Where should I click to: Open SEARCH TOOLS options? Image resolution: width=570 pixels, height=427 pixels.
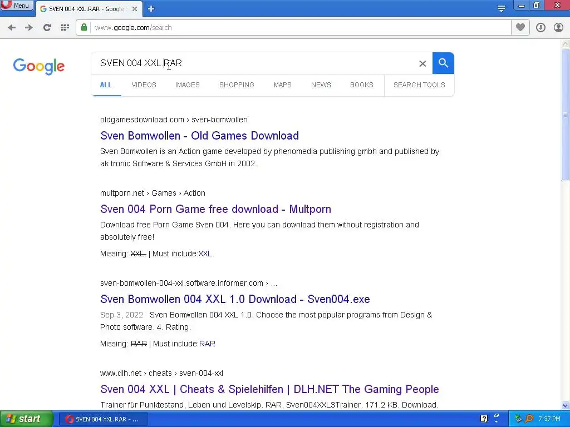419,85
